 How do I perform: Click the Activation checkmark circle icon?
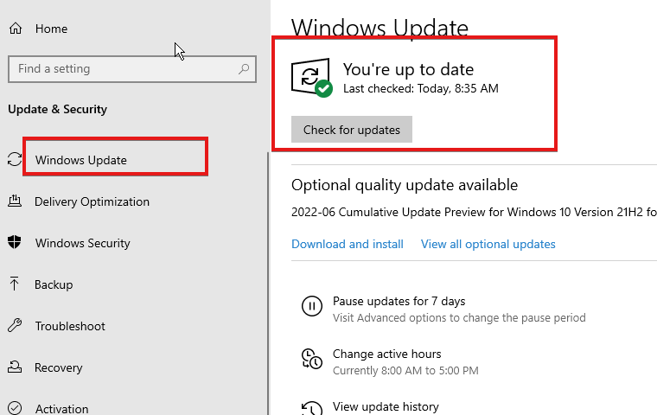pyautogui.click(x=15, y=408)
